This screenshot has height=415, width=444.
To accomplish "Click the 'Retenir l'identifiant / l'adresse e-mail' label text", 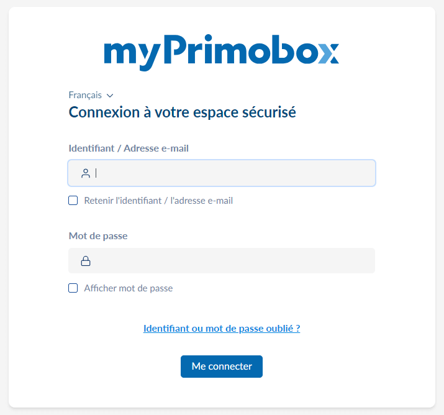I will coord(158,201).
